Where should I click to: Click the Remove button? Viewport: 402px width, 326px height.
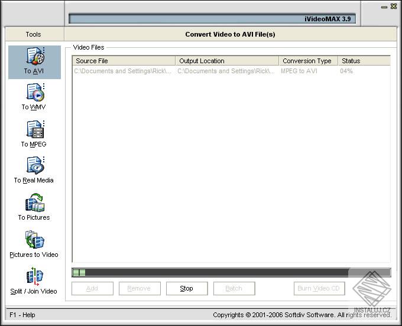click(x=140, y=289)
